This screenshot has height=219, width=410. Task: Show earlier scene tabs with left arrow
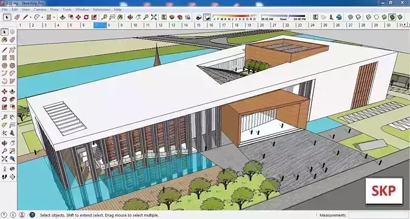pos(405,25)
